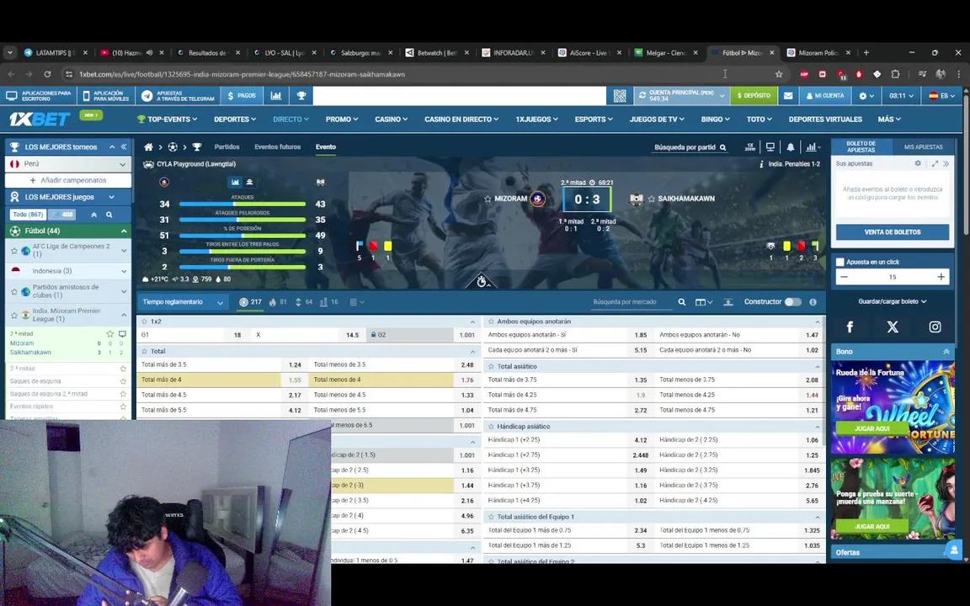The image size is (970, 606).
Task: Favorite the Saikhamakawn team star
Action: click(652, 199)
